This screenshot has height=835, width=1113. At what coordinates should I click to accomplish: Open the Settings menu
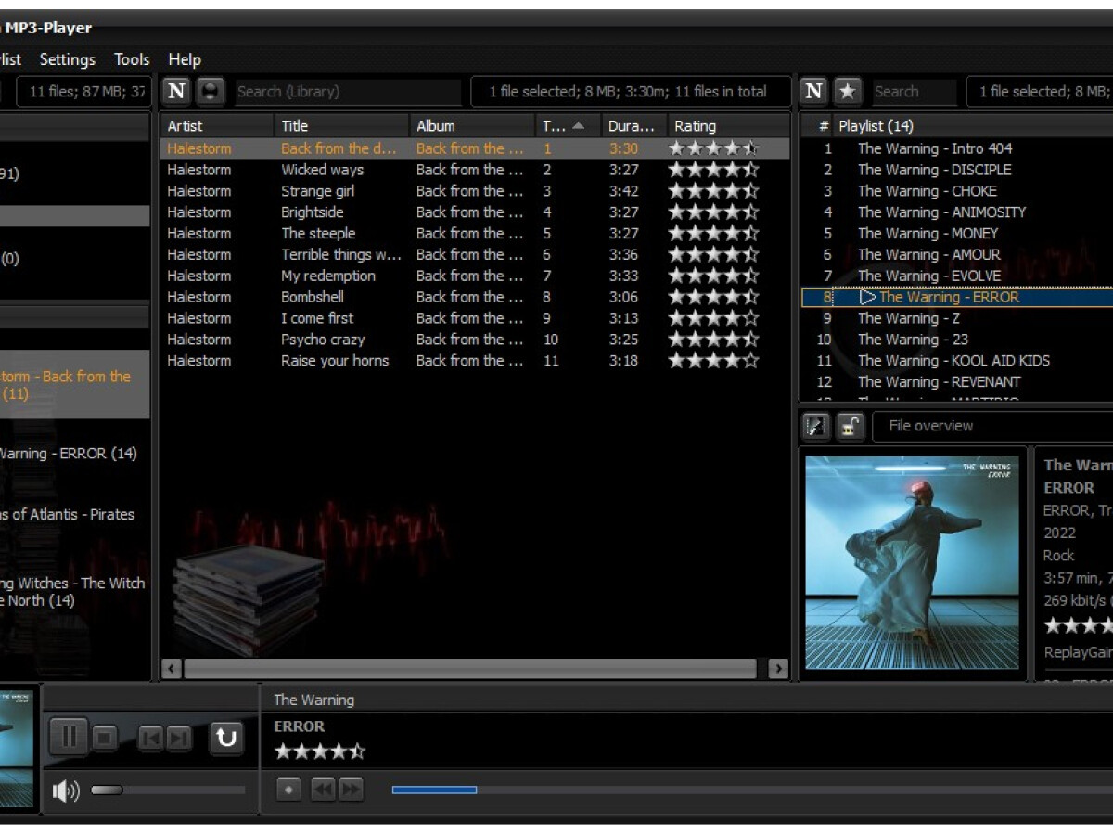point(67,59)
